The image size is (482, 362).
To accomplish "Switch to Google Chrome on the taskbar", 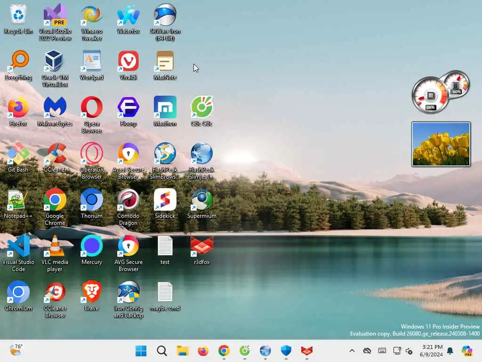I will pyautogui.click(x=224, y=351).
